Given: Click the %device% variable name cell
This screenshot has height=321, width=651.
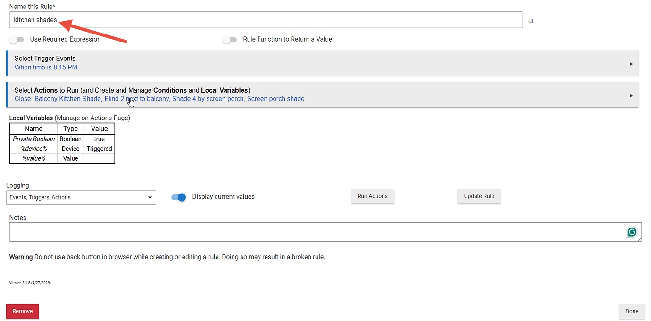Looking at the screenshot, I should coord(33,149).
